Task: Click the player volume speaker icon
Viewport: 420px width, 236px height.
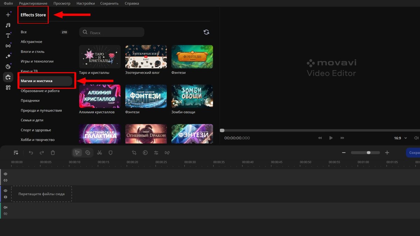Action: pyautogui.click(x=416, y=138)
